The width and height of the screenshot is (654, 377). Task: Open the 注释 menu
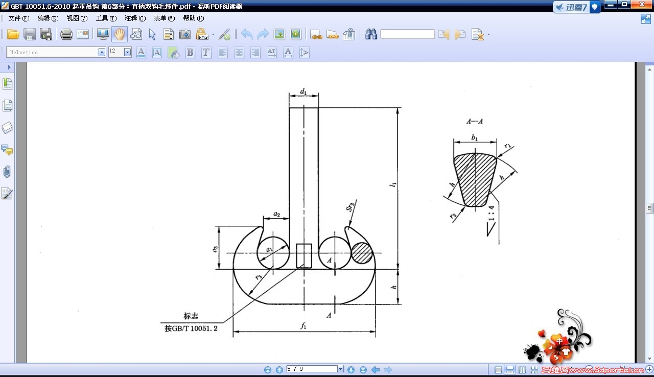pyautogui.click(x=135, y=18)
